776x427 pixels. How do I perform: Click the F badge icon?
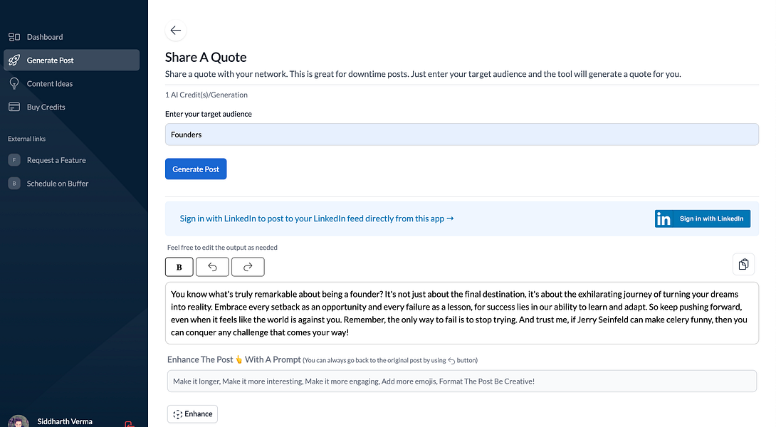tap(14, 160)
